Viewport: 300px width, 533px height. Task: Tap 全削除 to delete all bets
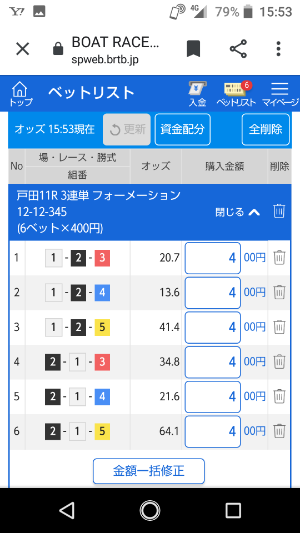266,129
